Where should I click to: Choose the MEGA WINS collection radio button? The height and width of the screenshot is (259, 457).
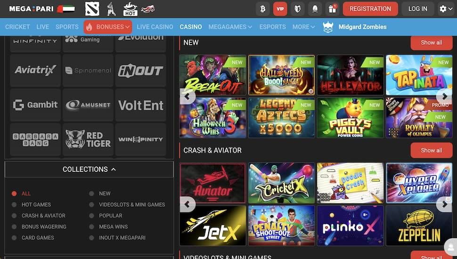tap(91, 227)
